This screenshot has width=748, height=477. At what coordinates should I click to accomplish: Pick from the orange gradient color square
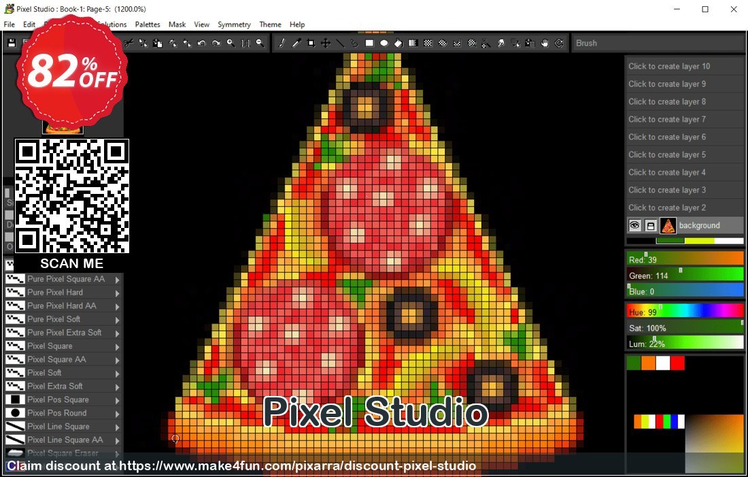714,443
